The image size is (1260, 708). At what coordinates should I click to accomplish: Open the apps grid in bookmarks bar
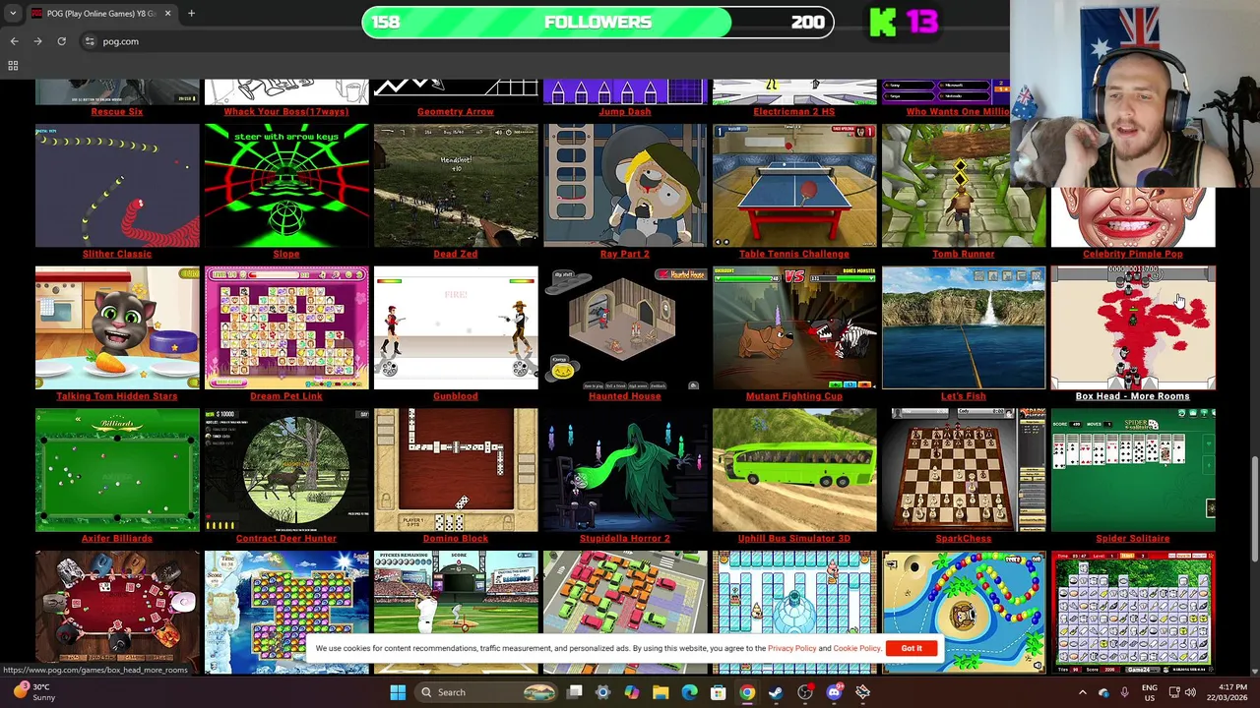click(x=13, y=66)
